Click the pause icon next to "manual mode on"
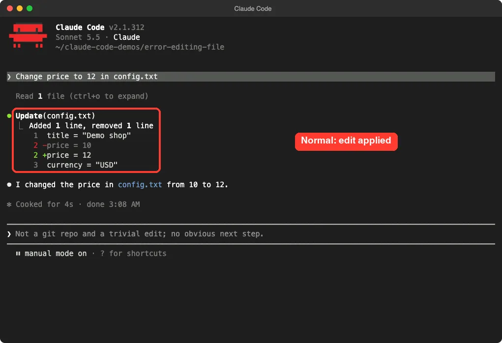Image resolution: width=502 pixels, height=343 pixels. click(x=18, y=254)
